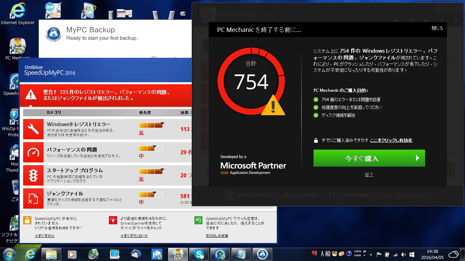Click the yellow warning triangle by 754 gauge
Screen dimensions: 465x261
pos(273,105)
